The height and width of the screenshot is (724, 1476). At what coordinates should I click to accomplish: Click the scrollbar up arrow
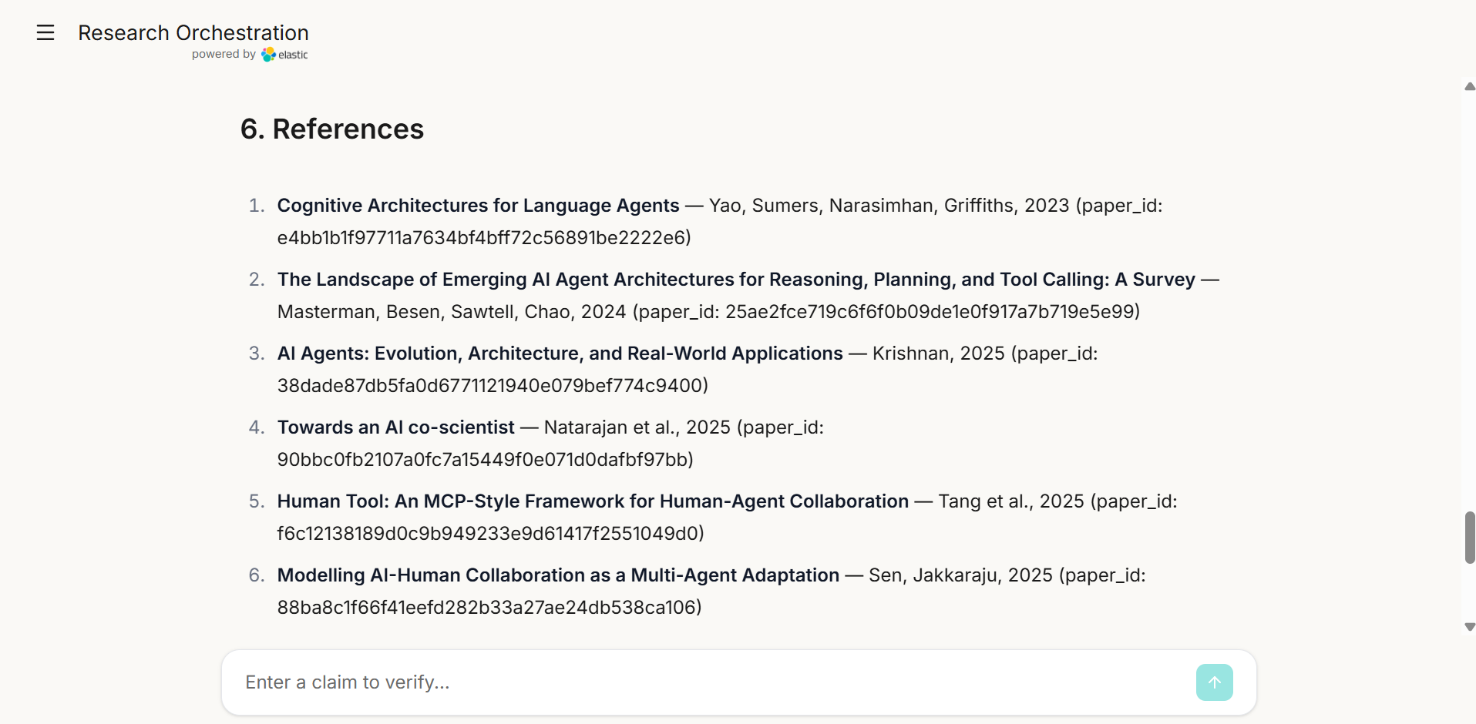click(1470, 86)
